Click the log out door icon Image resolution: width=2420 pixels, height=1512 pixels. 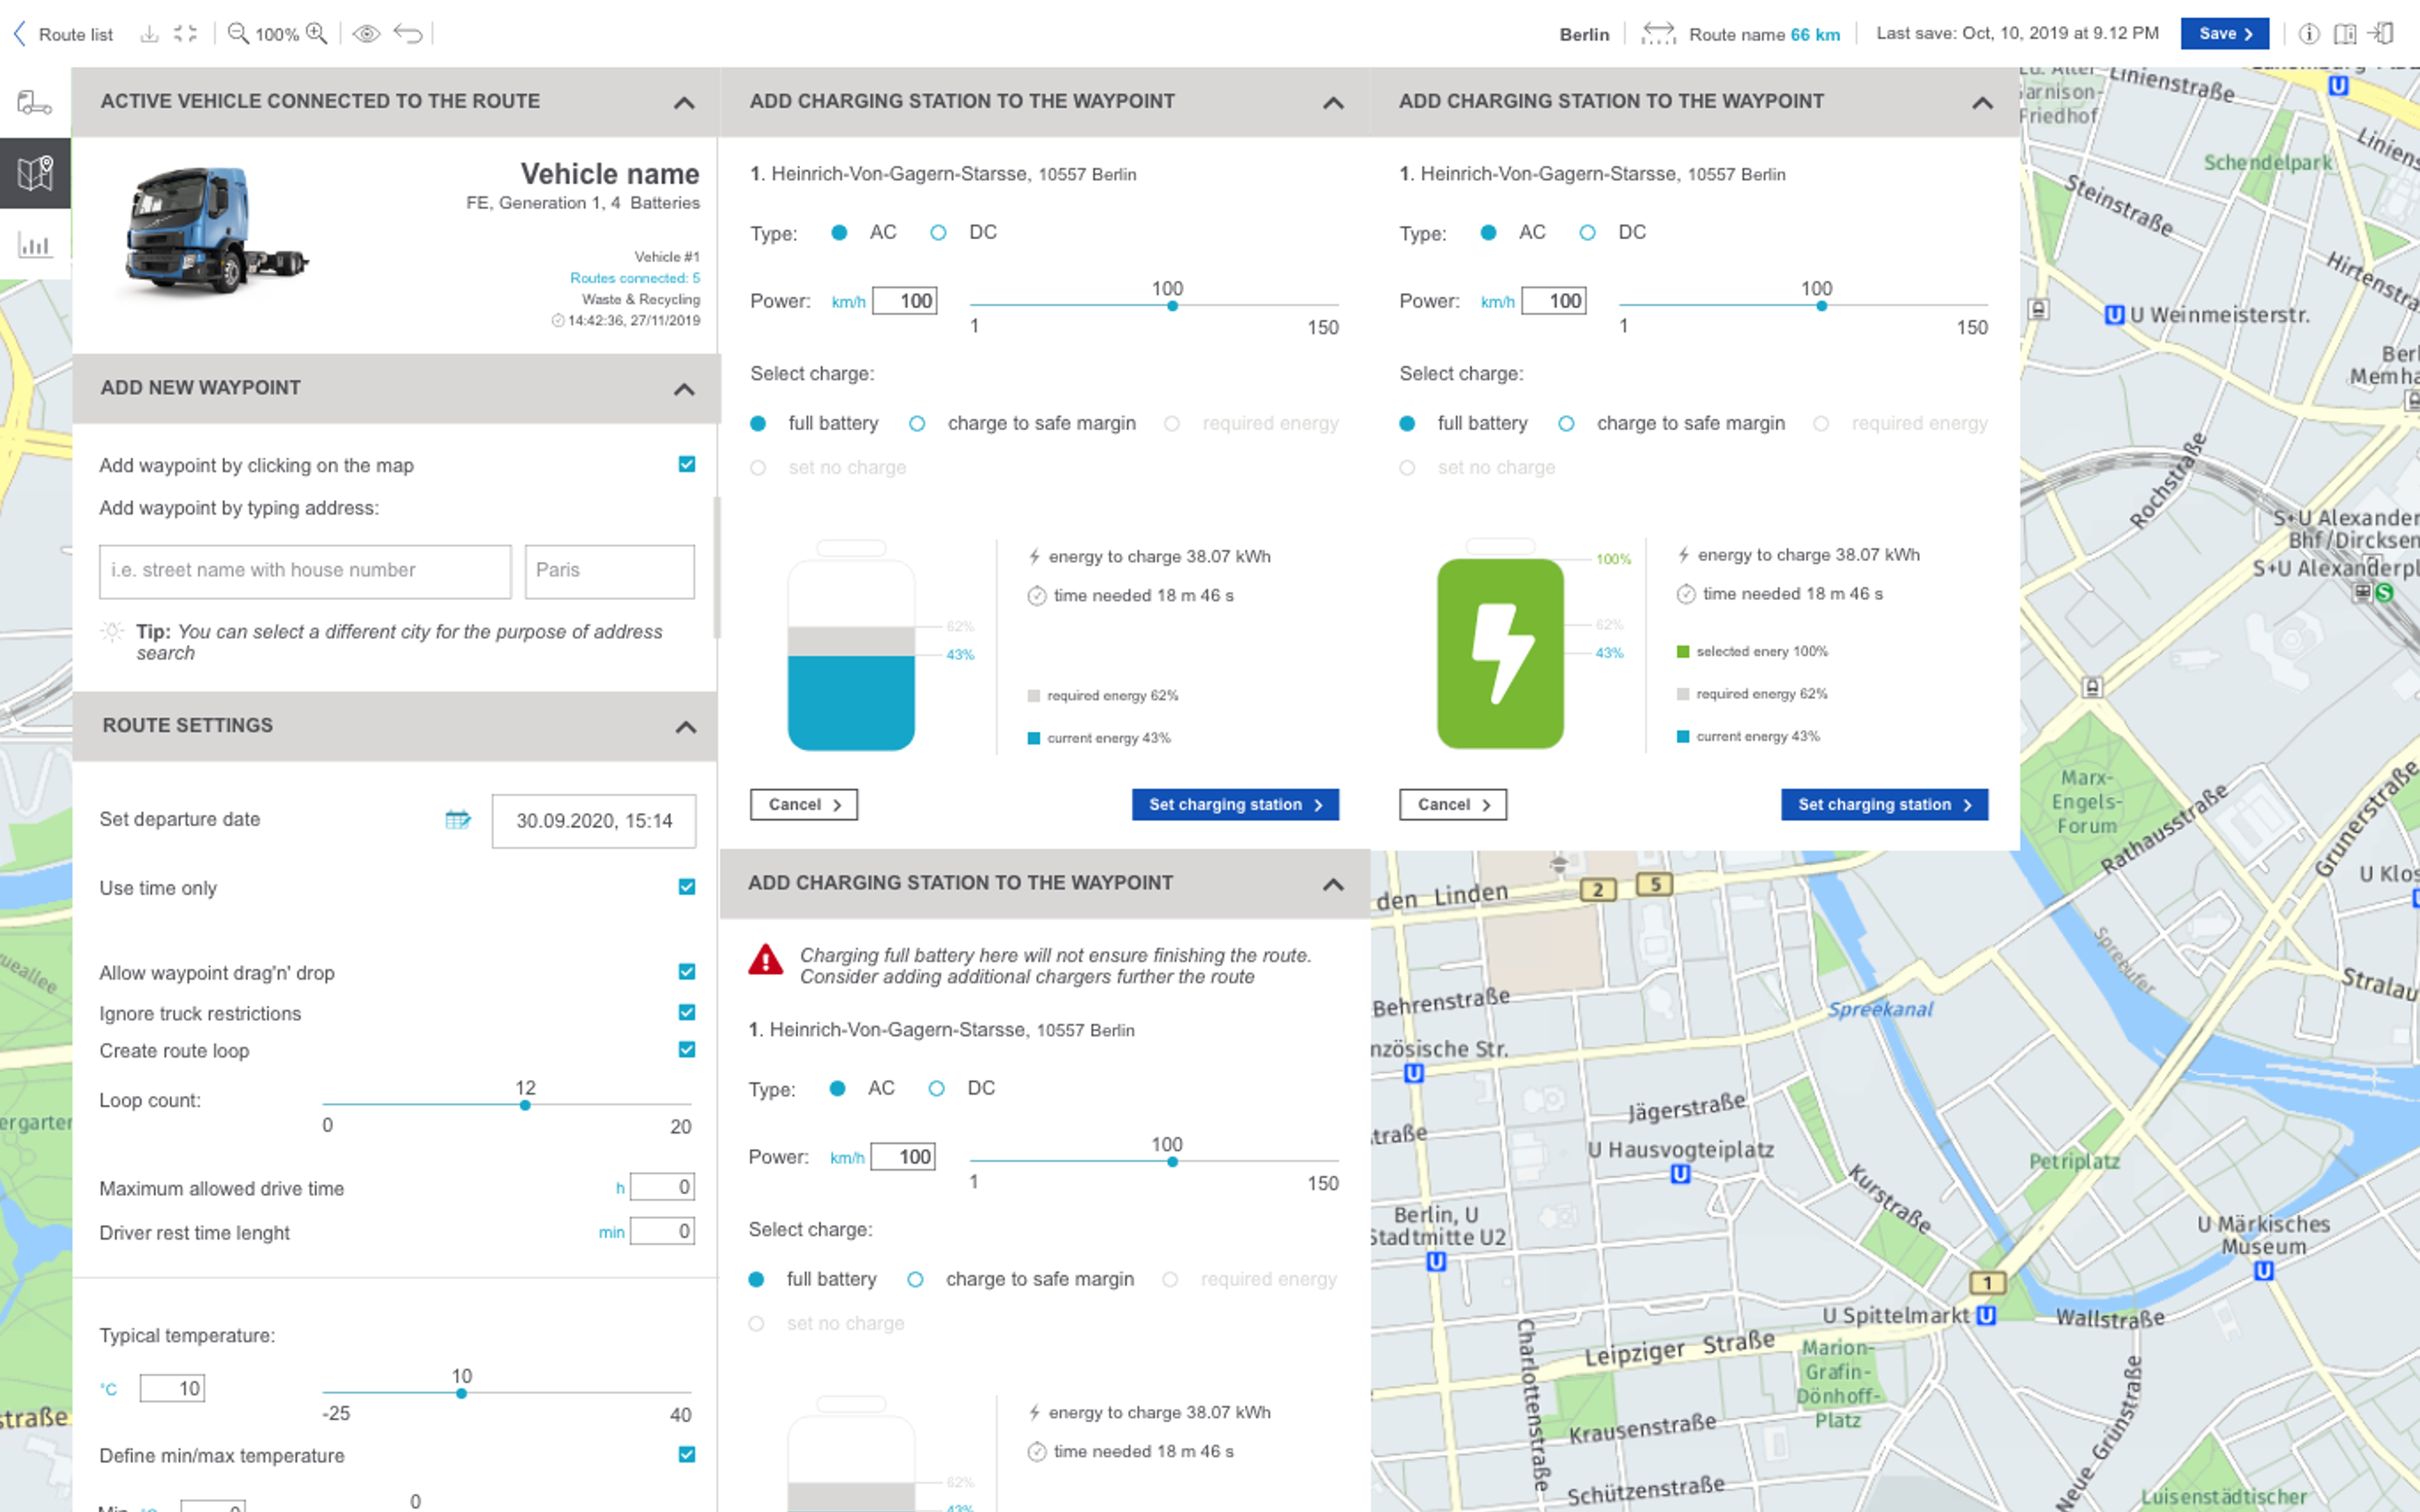tap(2382, 34)
